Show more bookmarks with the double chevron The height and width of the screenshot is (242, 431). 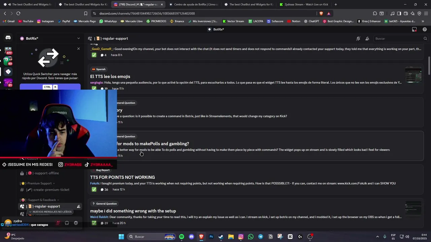(x=423, y=21)
